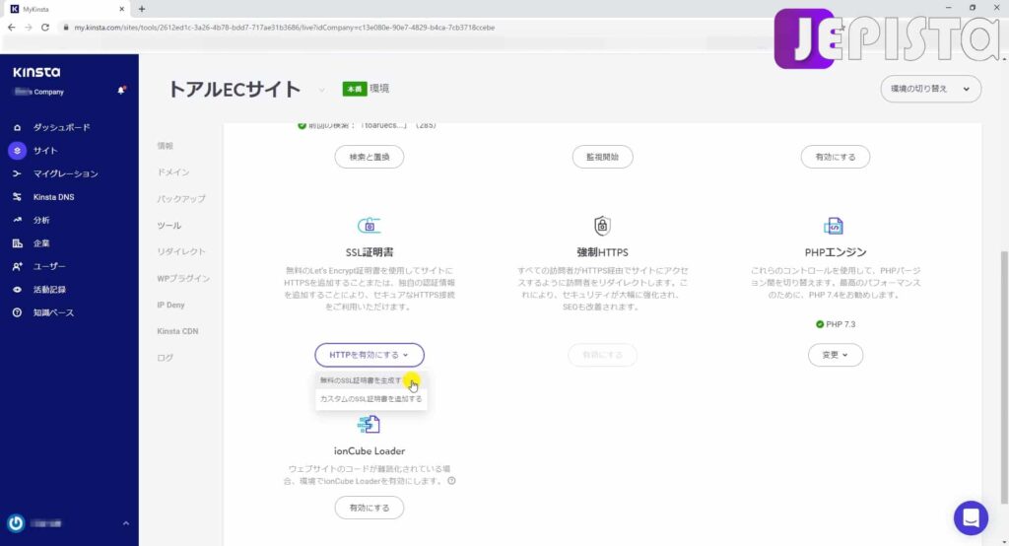Screen dimensions: 1009x546
Task: Switch to 情報 tab
Action: 166,146
